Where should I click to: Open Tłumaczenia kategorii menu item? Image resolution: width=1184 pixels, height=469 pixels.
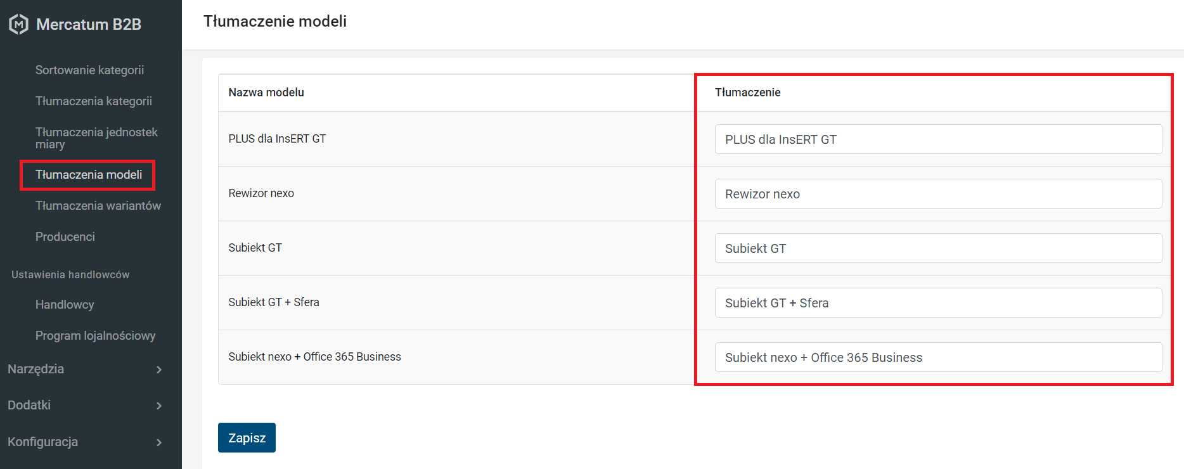tap(94, 101)
